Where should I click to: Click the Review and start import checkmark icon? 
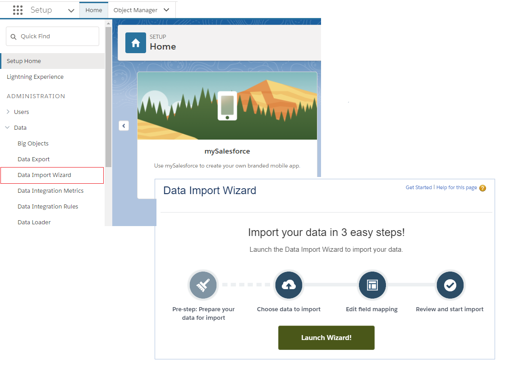point(450,285)
